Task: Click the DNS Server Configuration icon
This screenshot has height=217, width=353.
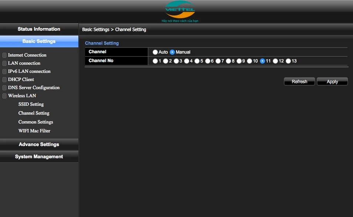Action: pyautogui.click(x=4, y=88)
